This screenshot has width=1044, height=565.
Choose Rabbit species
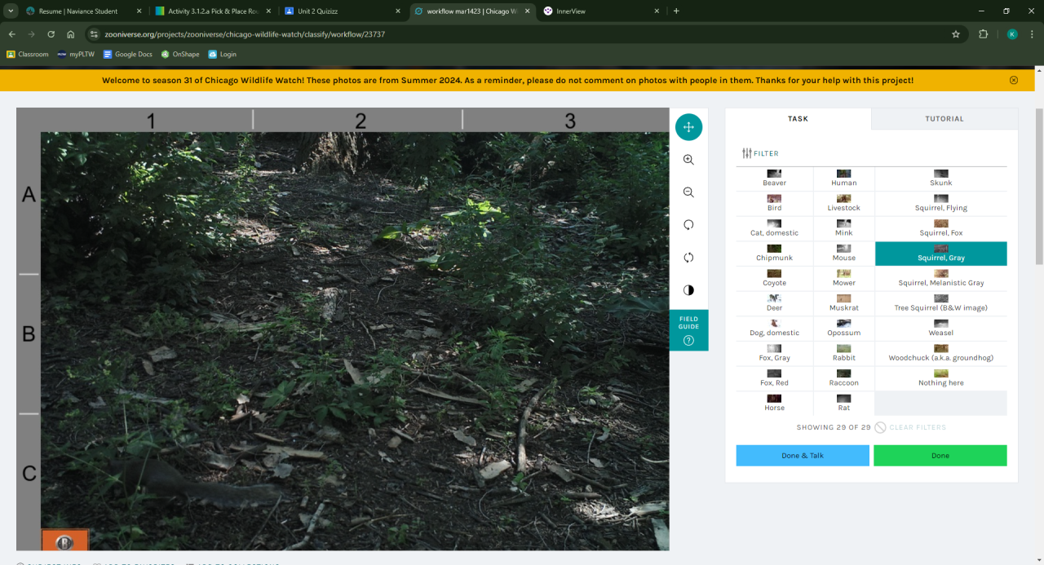[843, 354]
